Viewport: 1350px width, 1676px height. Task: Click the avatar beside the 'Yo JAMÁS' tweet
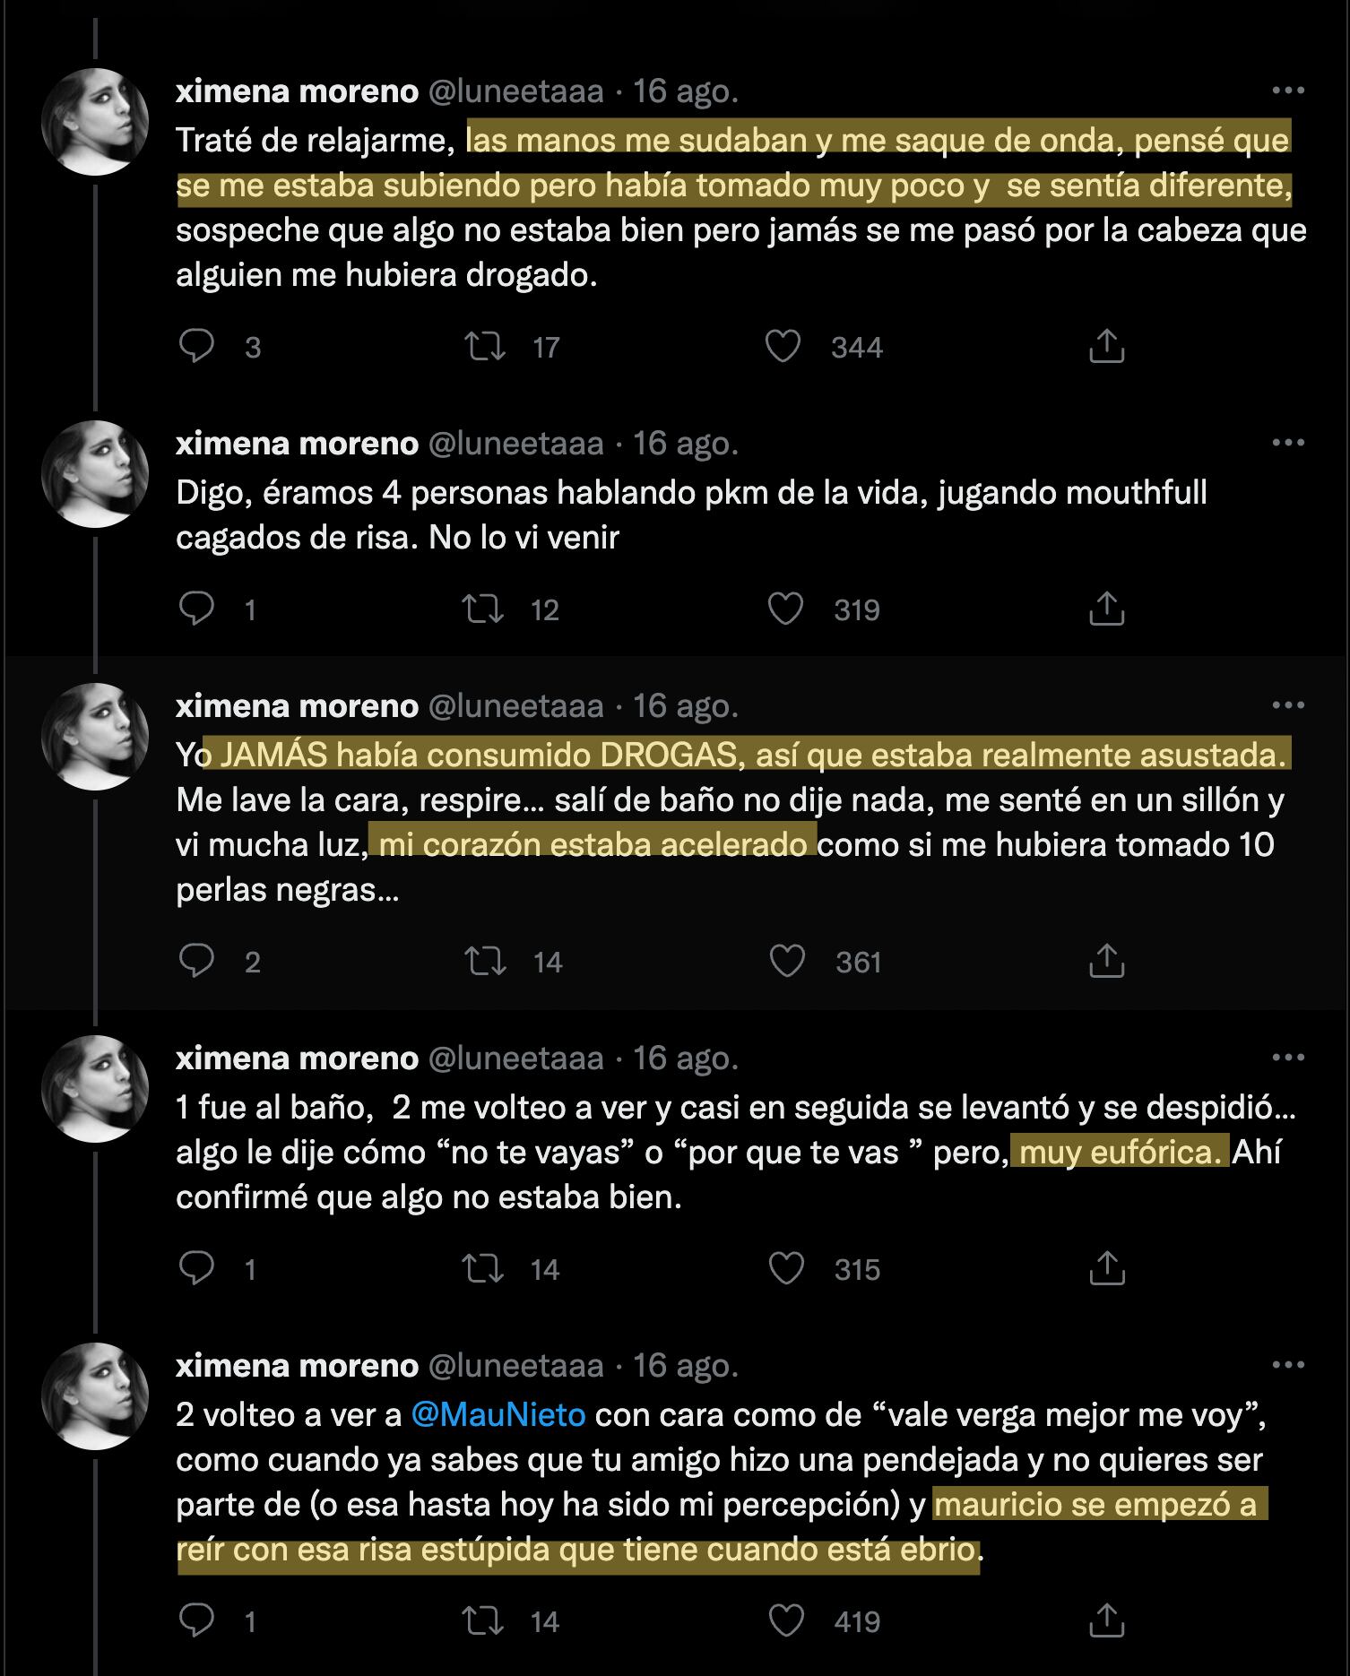click(x=95, y=737)
